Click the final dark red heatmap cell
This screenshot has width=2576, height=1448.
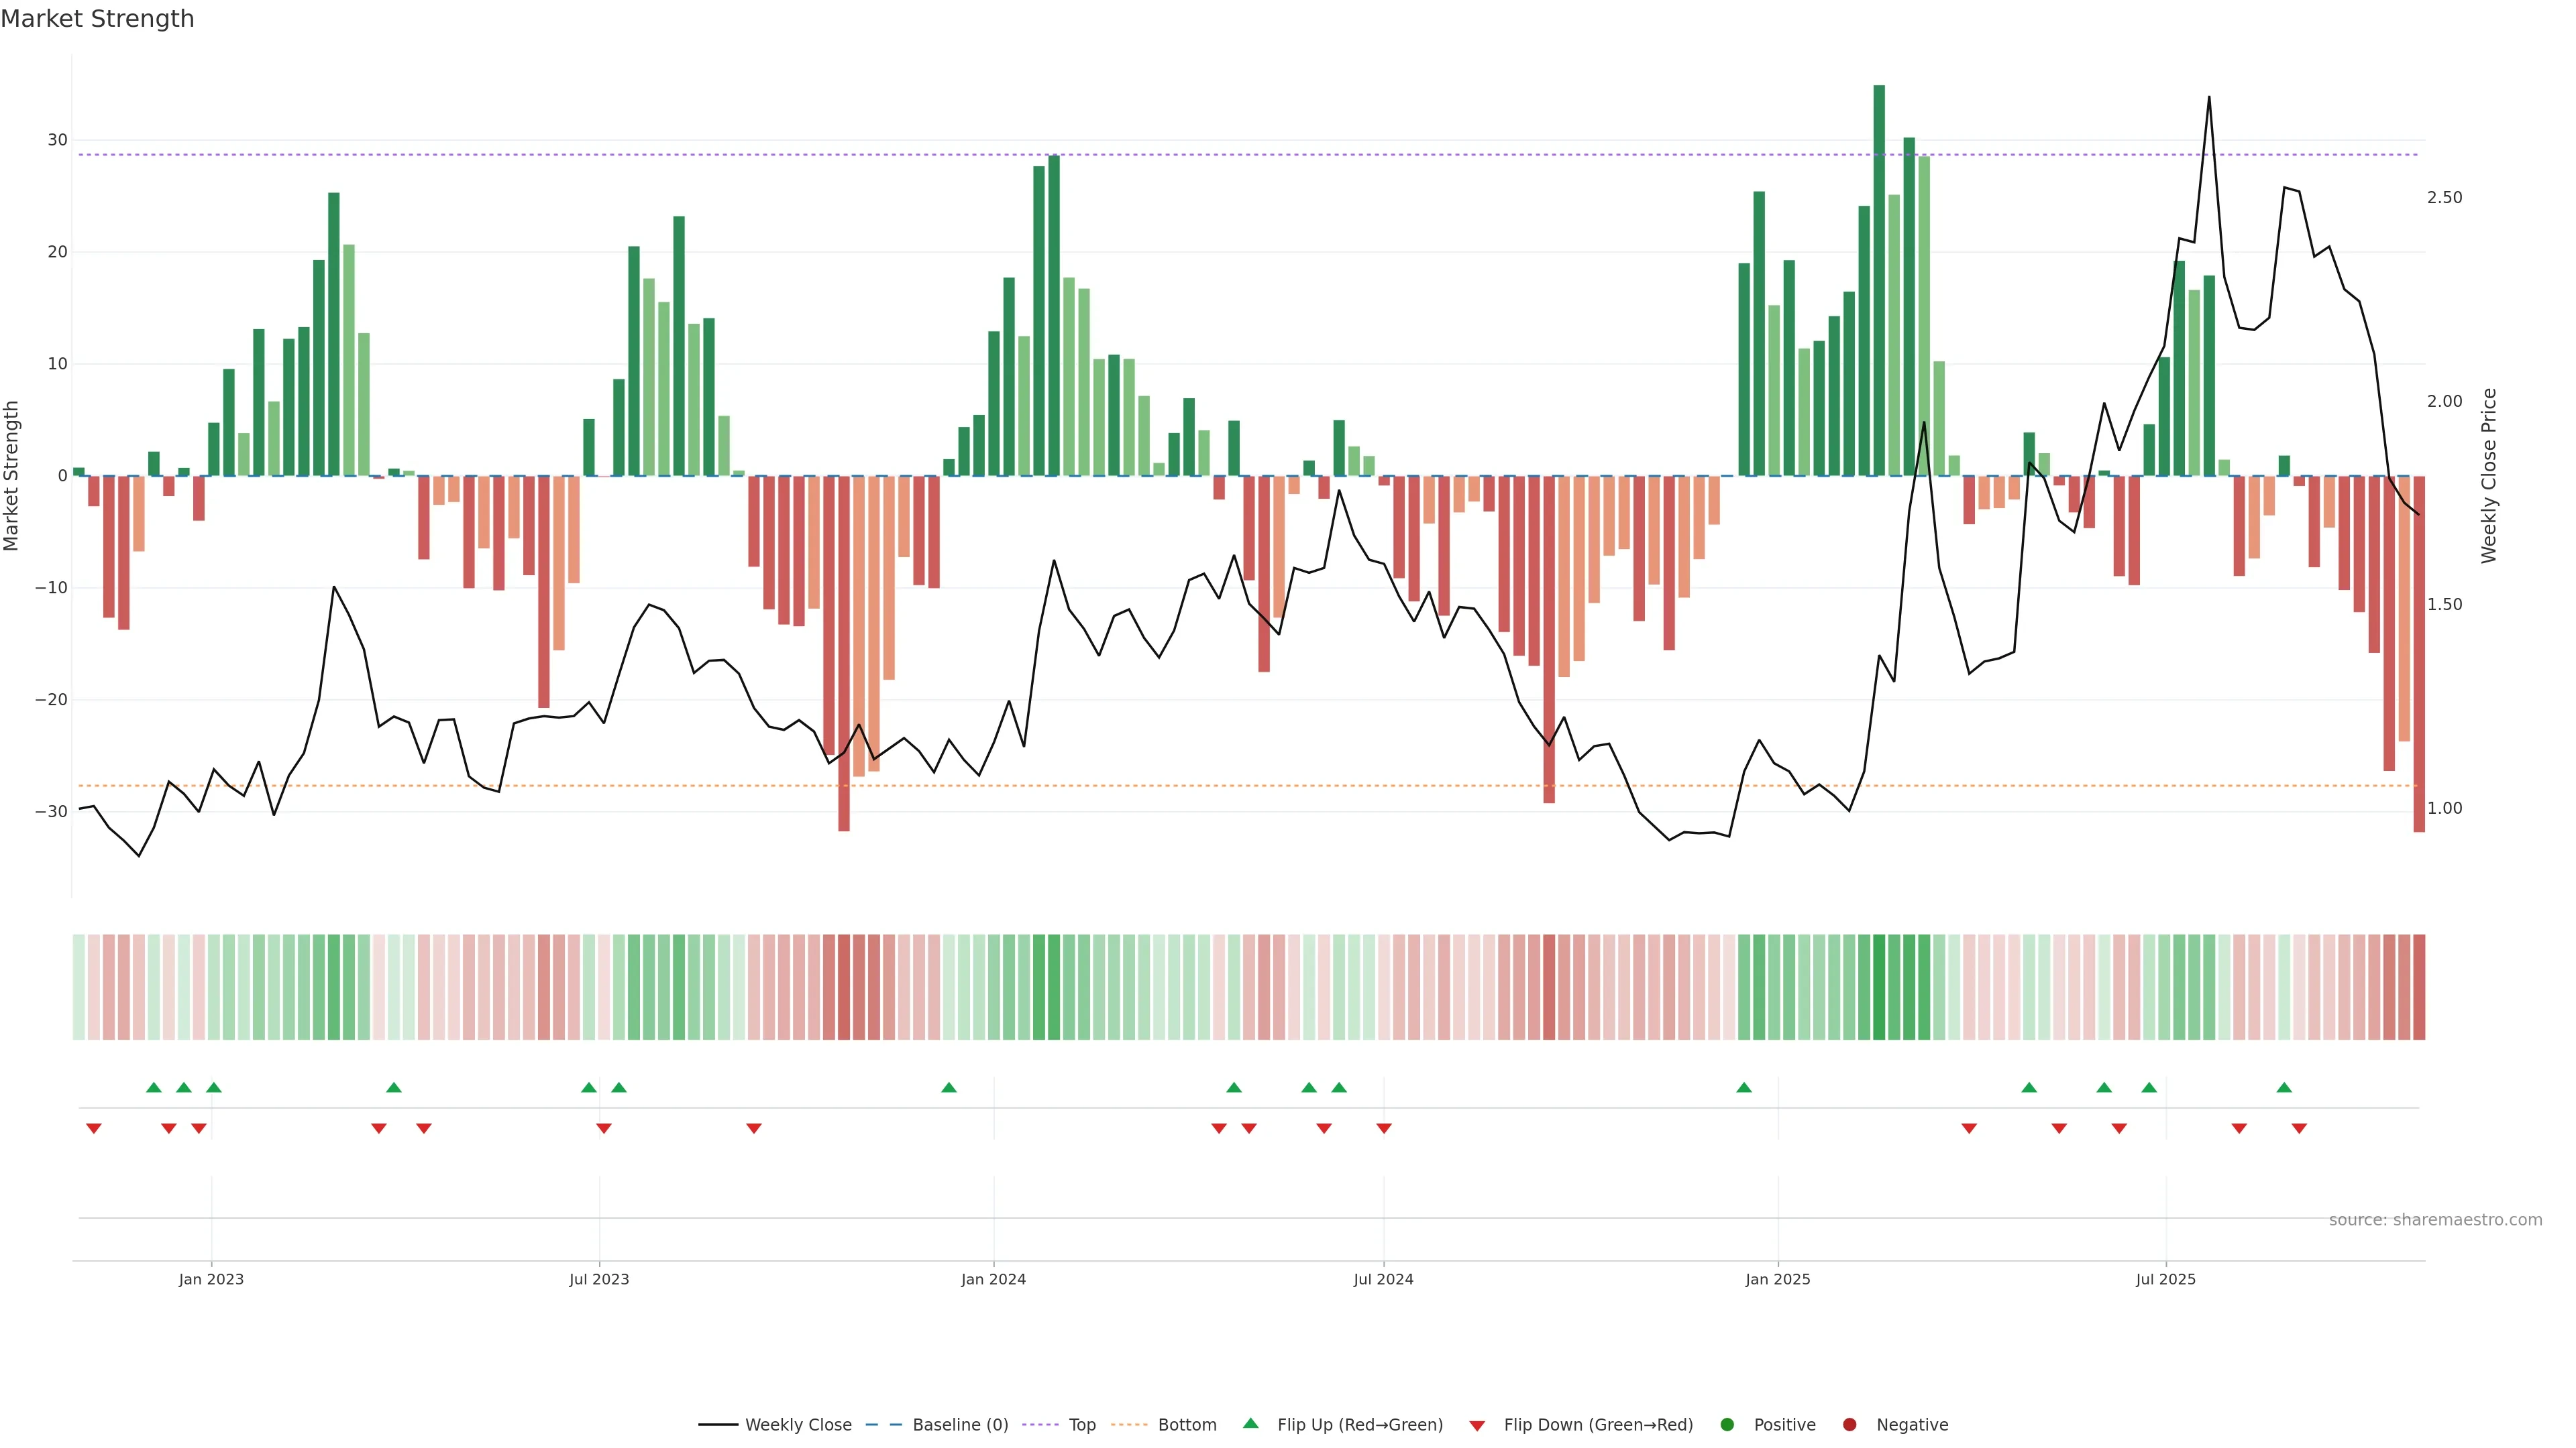click(2419, 987)
